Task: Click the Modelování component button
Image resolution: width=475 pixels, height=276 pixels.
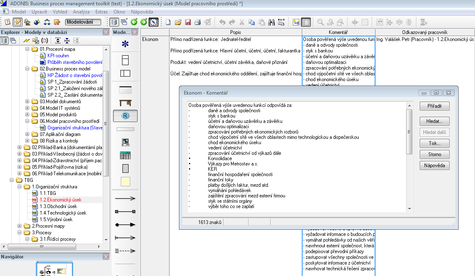Action: pyautogui.click(x=83, y=22)
